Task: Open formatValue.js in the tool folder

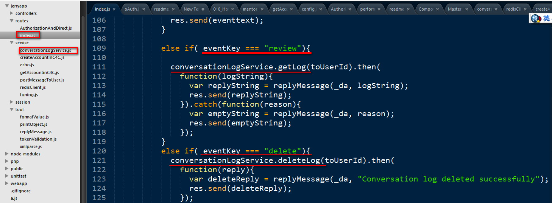Action: (34, 117)
